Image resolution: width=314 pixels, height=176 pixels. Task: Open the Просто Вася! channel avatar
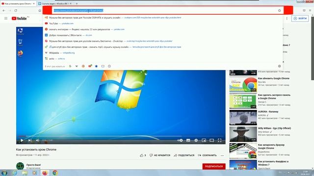click(20, 166)
